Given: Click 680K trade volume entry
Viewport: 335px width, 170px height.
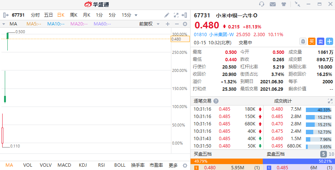Looking at the screenshot, I should pyautogui.click(x=250, y=124).
